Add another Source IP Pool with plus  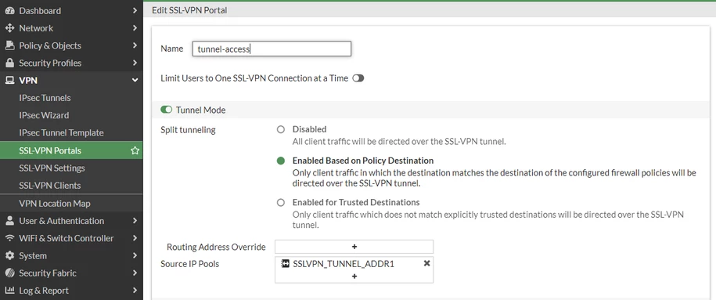(x=354, y=277)
